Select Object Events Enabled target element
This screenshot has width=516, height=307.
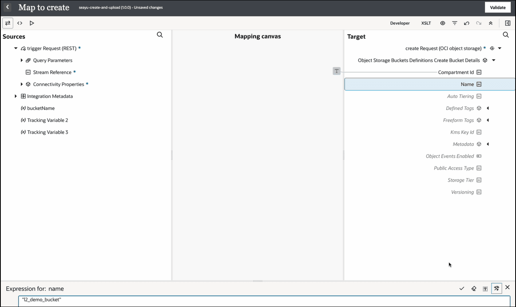[450, 156]
